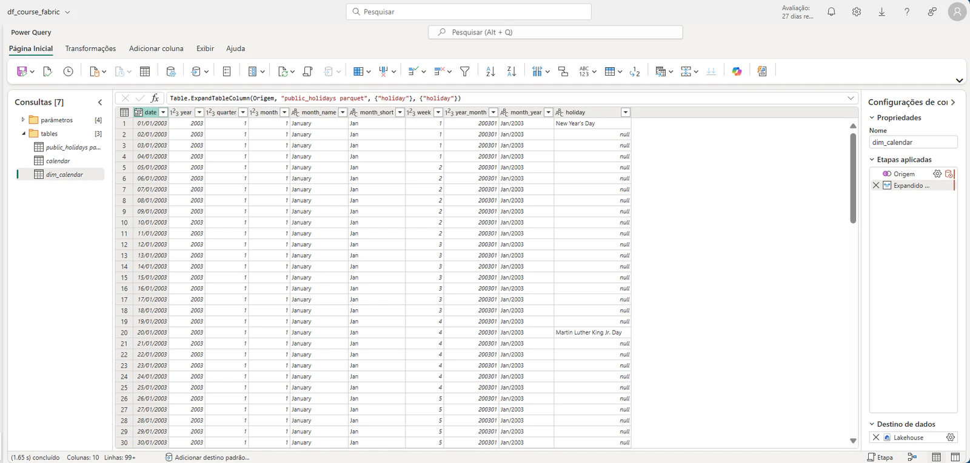Image resolution: width=970 pixels, height=463 pixels.
Task: Click Adicionar destino padrão link
Action: (x=207, y=458)
